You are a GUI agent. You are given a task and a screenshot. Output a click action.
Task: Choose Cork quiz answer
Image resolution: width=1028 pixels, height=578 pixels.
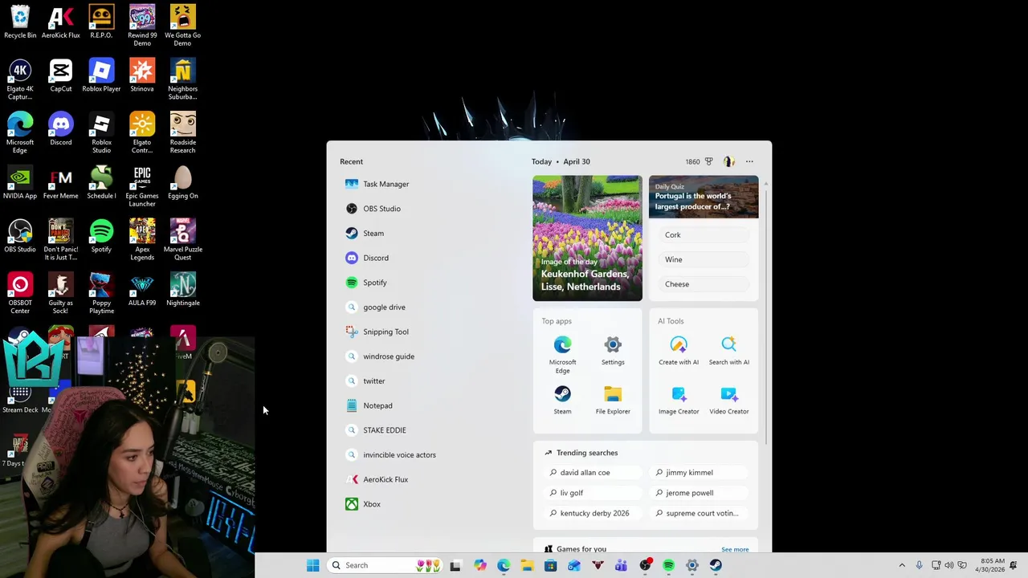[x=704, y=235]
